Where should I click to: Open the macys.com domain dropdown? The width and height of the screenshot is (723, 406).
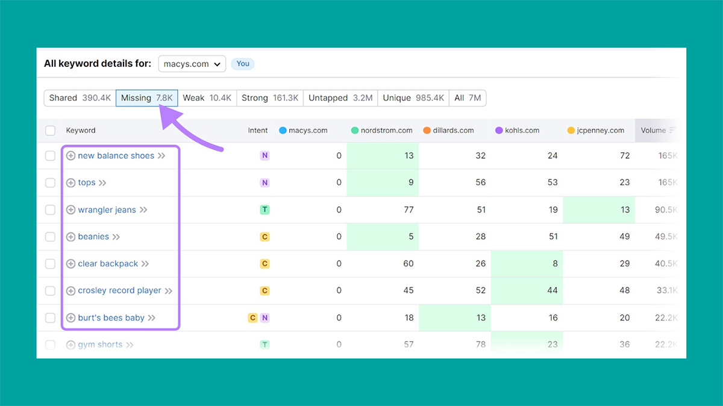192,64
